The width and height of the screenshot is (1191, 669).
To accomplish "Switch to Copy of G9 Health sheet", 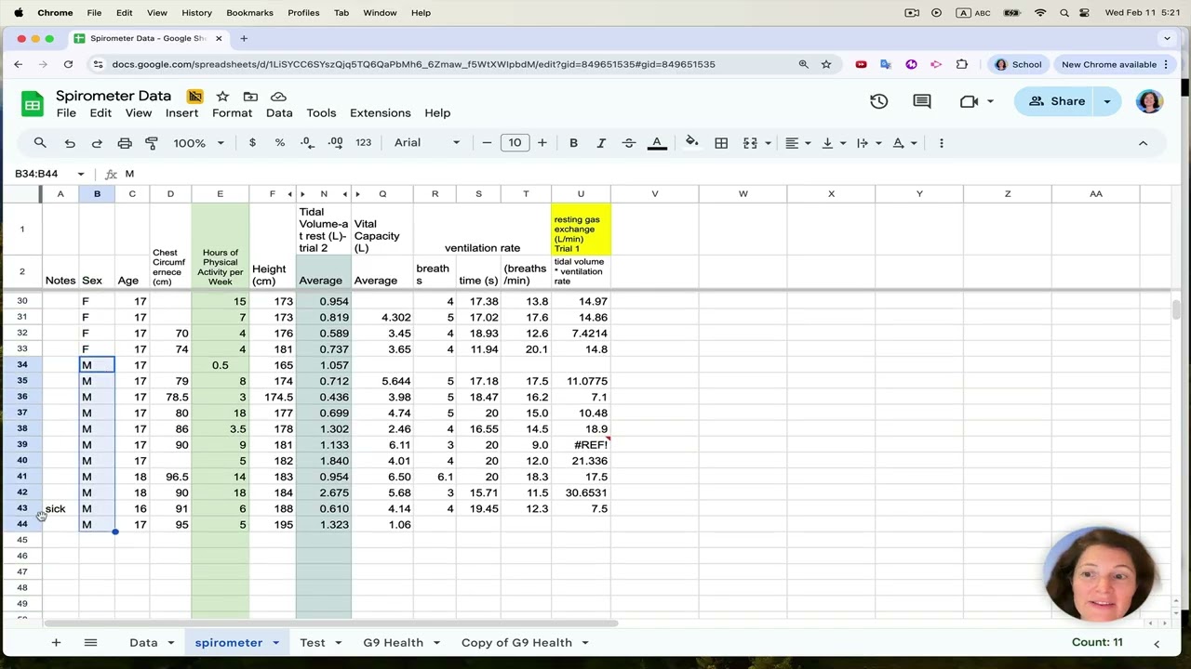I will 516,643.
